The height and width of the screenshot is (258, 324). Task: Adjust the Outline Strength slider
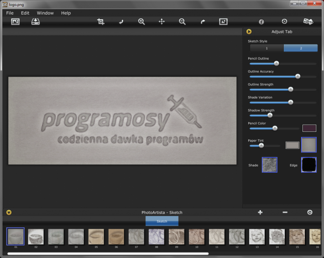pyautogui.click(x=291, y=89)
